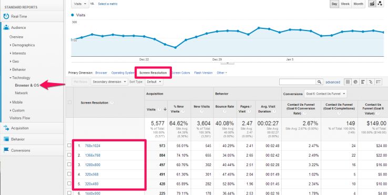Image resolution: width=388 pixels, height=195 pixels.
Task: Select the pie chart percentage view icon
Action: pyautogui.click(x=355, y=82)
